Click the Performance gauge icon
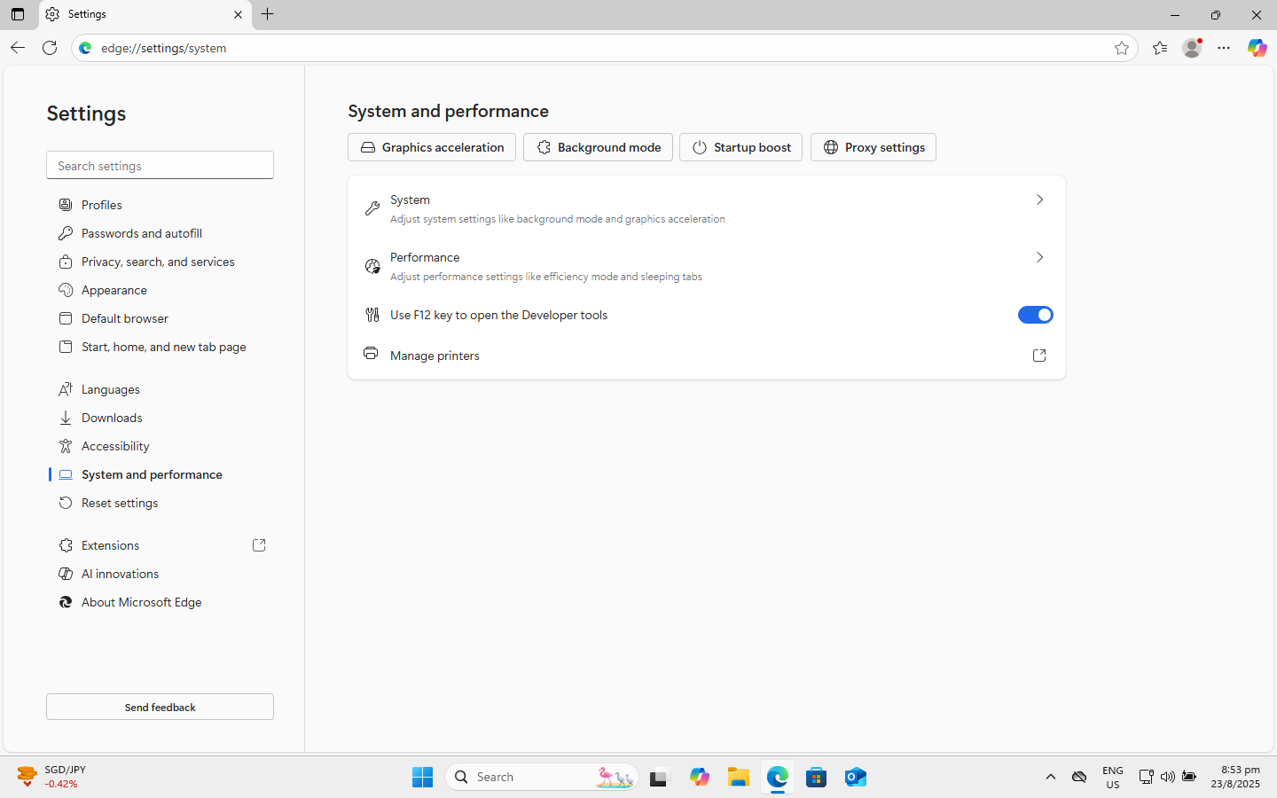1277x798 pixels. (372, 266)
